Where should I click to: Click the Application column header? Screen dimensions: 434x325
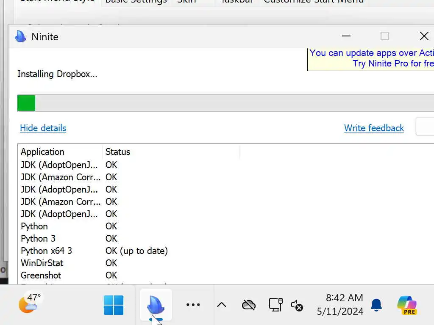(x=60, y=152)
